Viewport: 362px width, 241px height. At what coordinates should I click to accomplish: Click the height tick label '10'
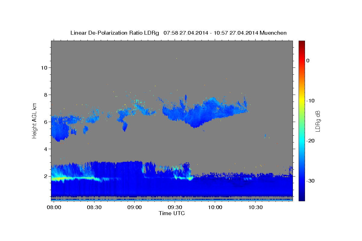click(44, 67)
